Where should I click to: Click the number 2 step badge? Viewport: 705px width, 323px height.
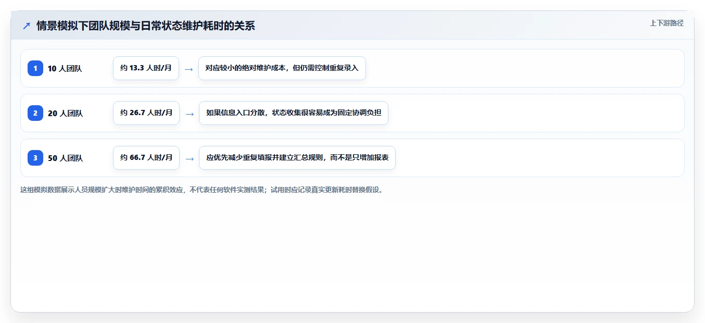pyautogui.click(x=35, y=113)
